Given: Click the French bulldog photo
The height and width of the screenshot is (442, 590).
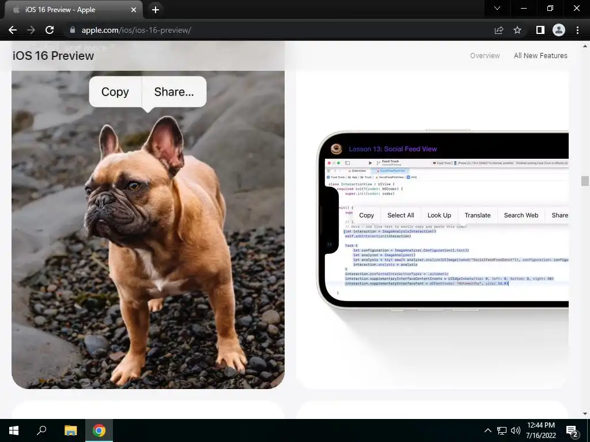Looking at the screenshot, I should point(148,230).
